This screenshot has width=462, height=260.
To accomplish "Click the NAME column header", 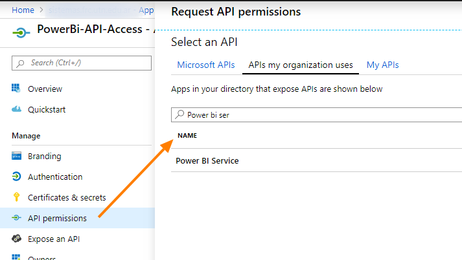I will point(187,135).
